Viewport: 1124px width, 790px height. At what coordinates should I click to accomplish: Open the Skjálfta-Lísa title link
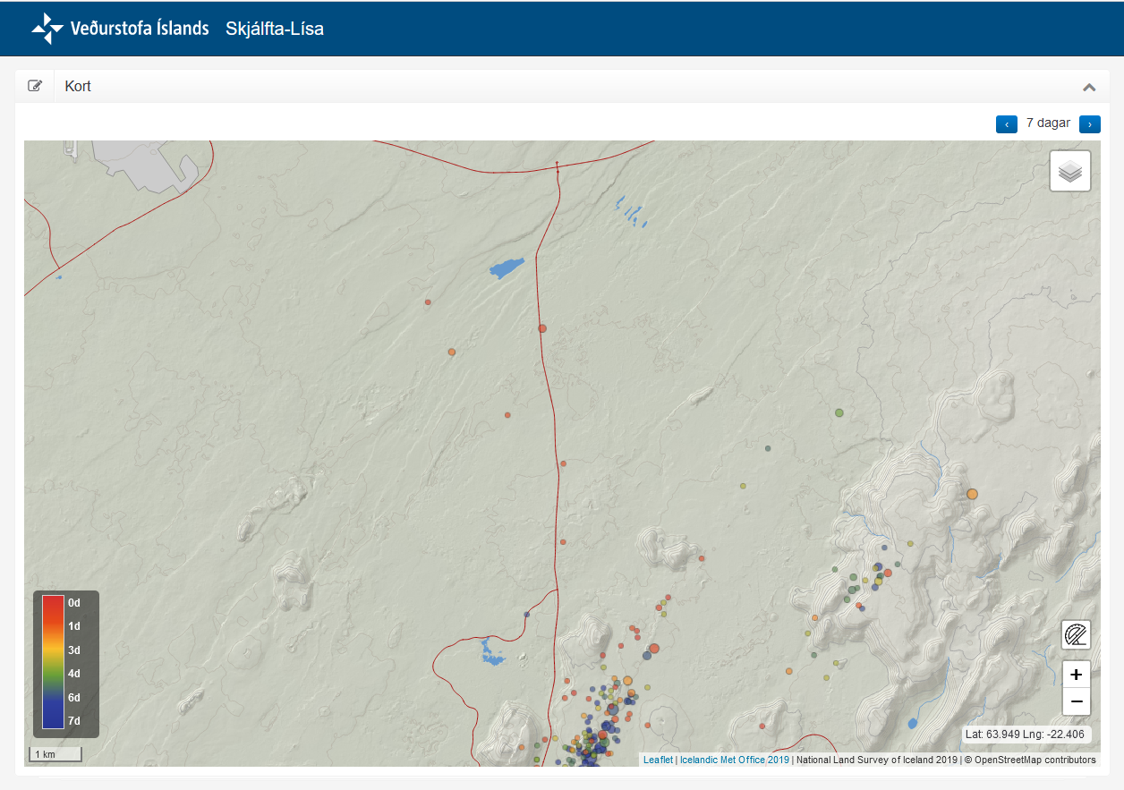pyautogui.click(x=275, y=29)
